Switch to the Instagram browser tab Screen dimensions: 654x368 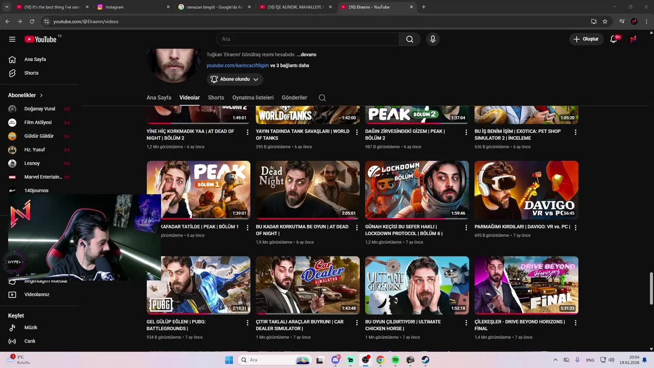point(133,7)
